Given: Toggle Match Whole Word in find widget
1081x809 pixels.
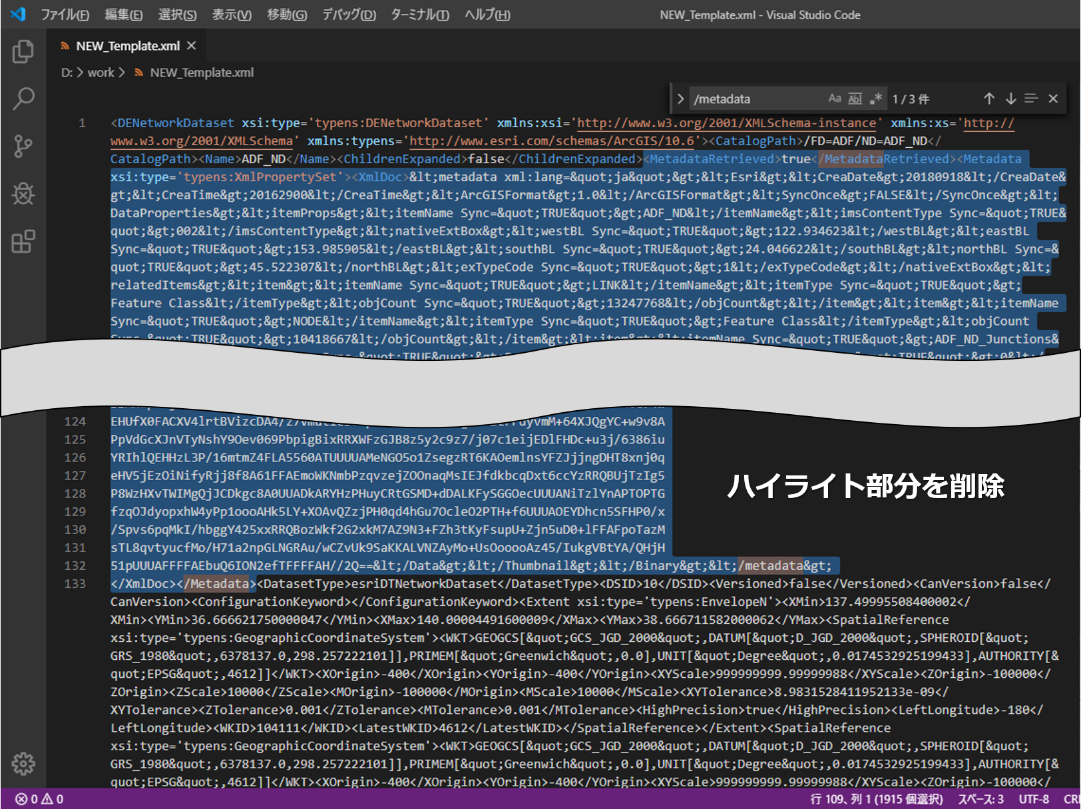Looking at the screenshot, I should pos(855,99).
